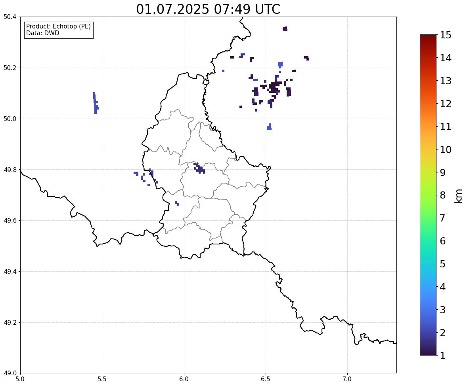Click colorbar tick label '12'
Image resolution: width=467 pixels, height=386 pixels.
pos(446,104)
